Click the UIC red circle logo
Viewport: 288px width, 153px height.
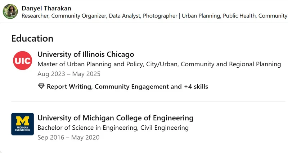[23, 61]
